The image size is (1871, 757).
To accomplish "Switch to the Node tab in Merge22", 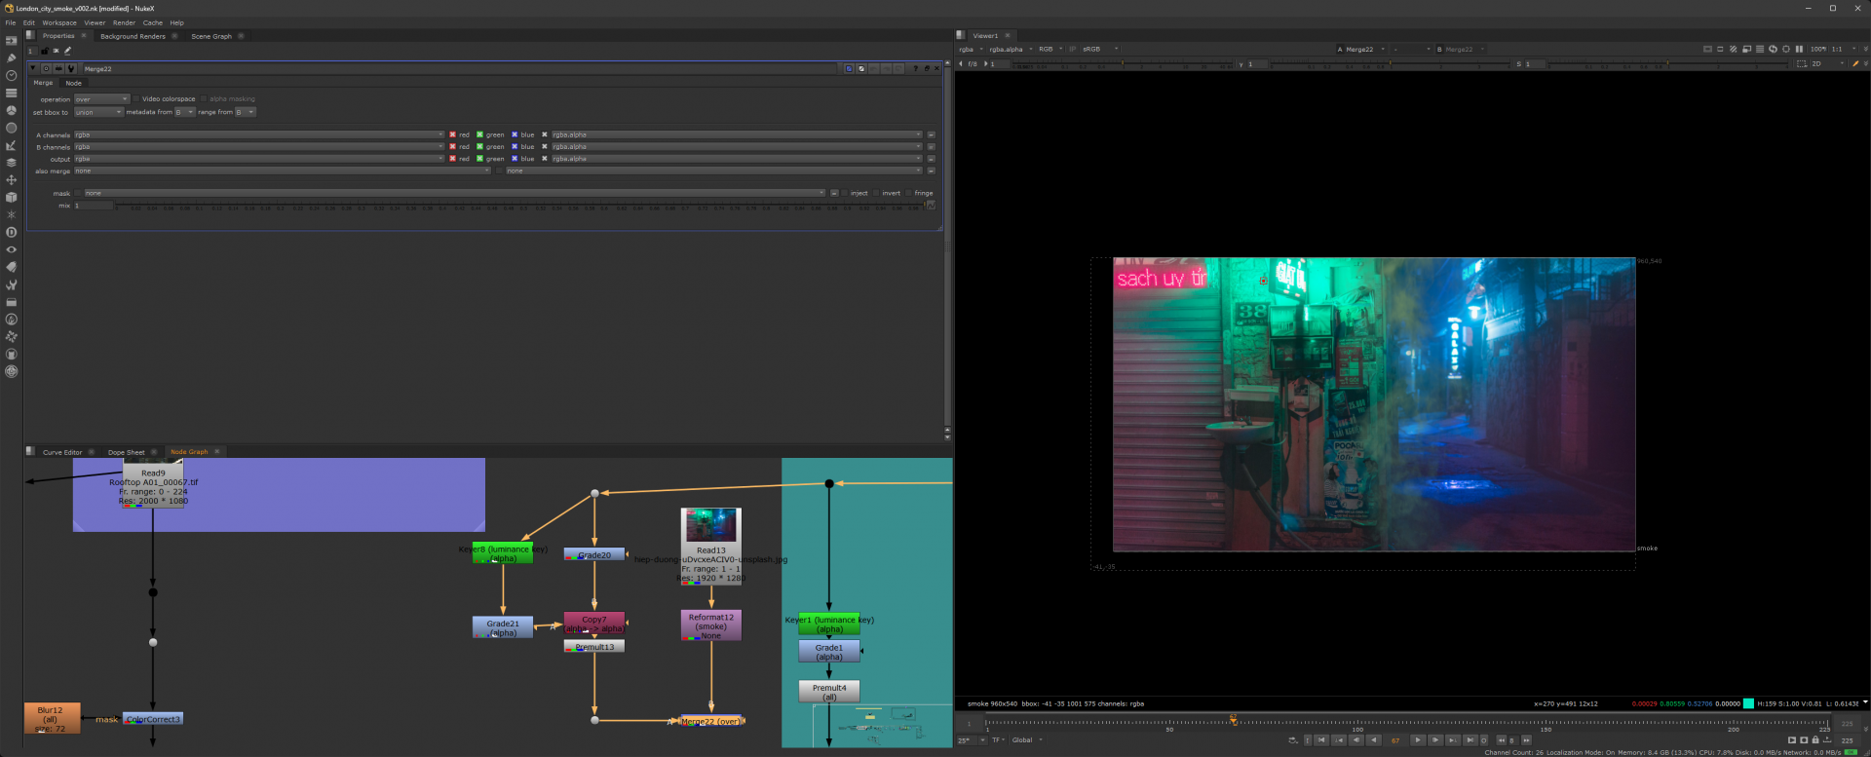I will pos(73,83).
